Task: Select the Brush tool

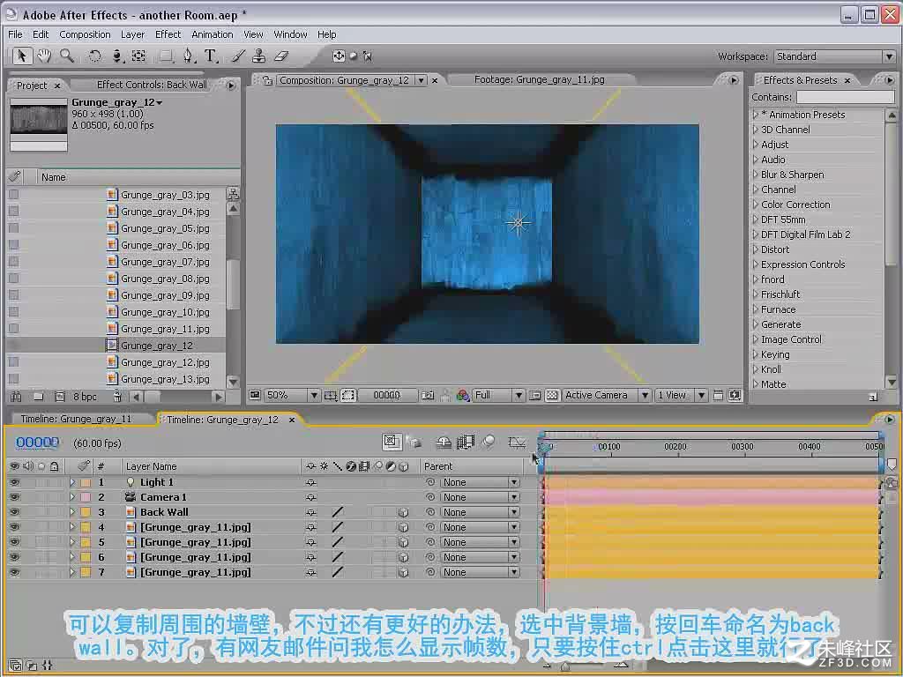Action: pos(238,56)
